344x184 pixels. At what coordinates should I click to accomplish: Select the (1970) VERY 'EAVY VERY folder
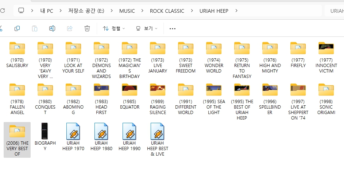coord(45,60)
